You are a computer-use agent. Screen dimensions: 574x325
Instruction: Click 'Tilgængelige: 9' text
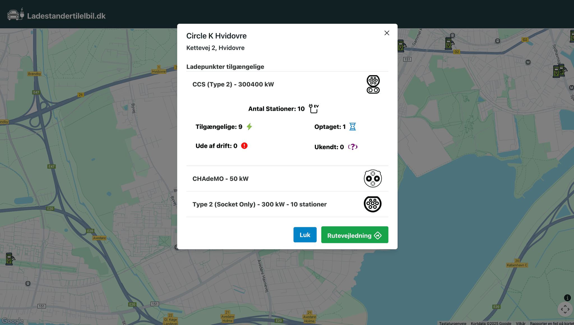[x=219, y=127]
